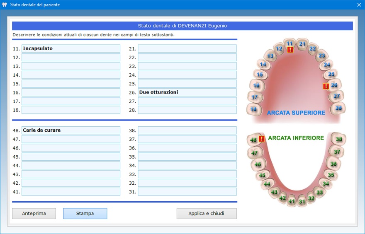This screenshot has width=365, height=234.
Task: Open the Anteprima print preview
Action: coord(34,213)
